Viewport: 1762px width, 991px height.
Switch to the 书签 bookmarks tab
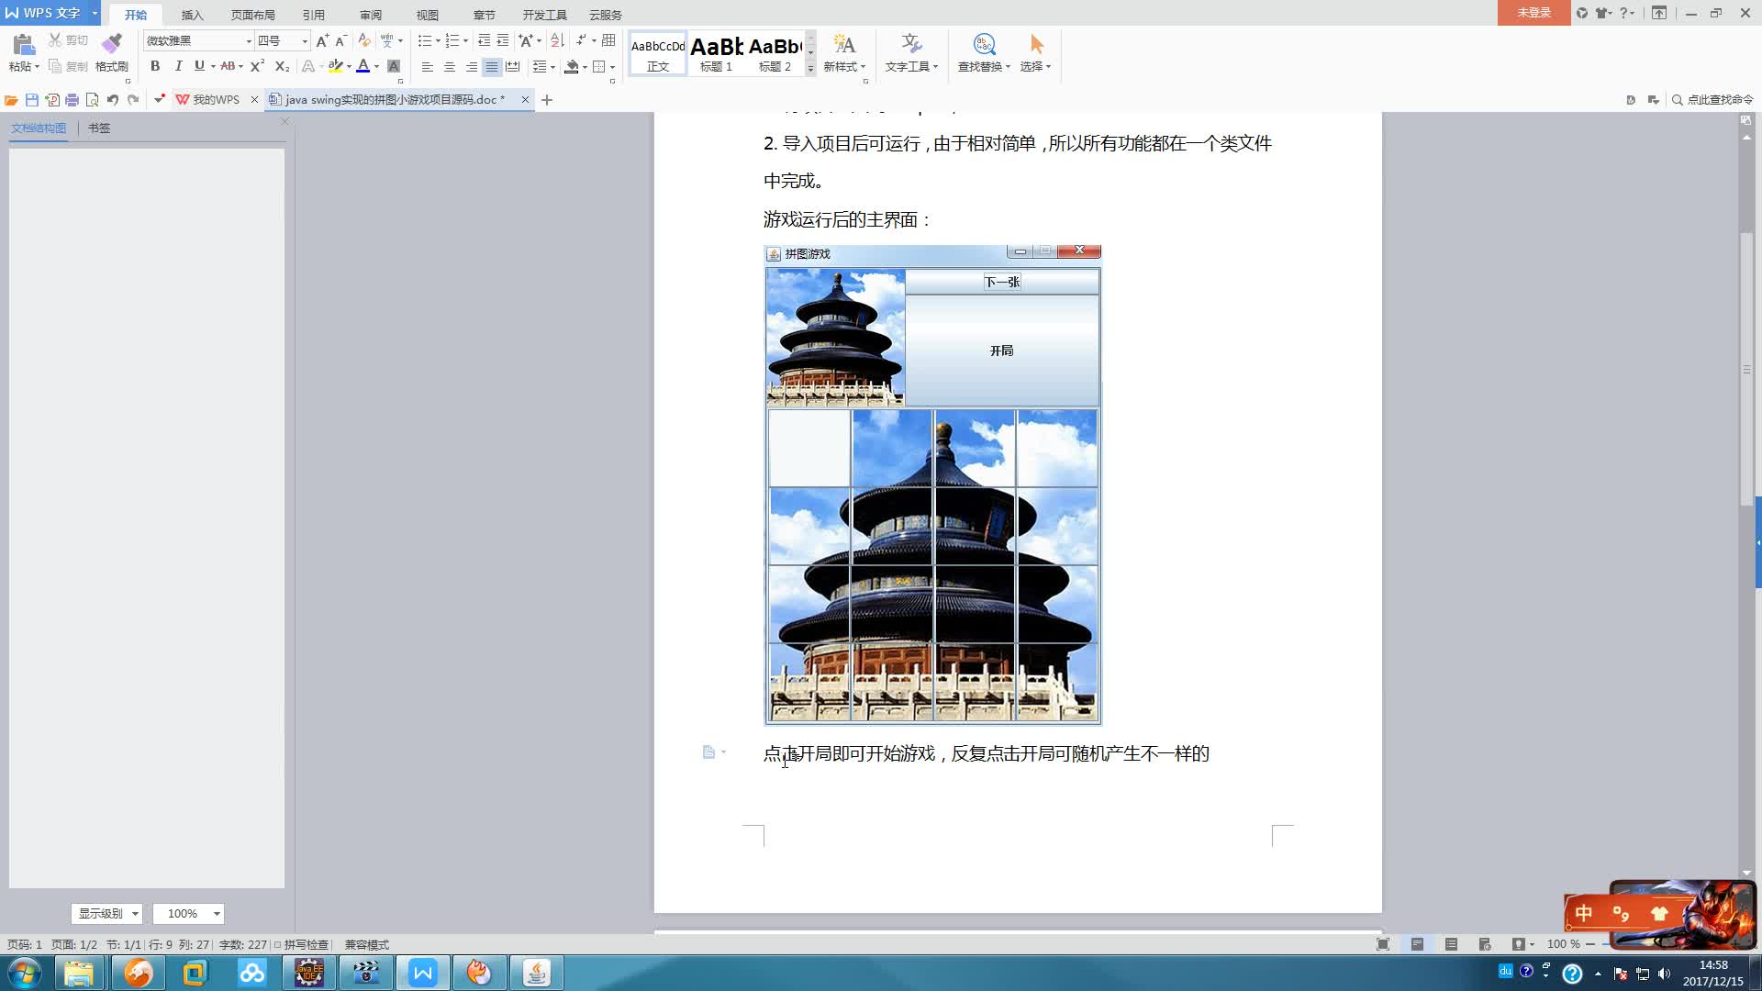[99, 128]
